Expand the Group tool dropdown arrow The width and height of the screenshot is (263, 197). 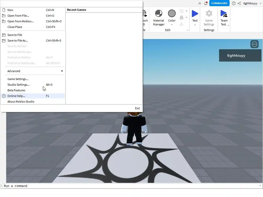[186, 11]
